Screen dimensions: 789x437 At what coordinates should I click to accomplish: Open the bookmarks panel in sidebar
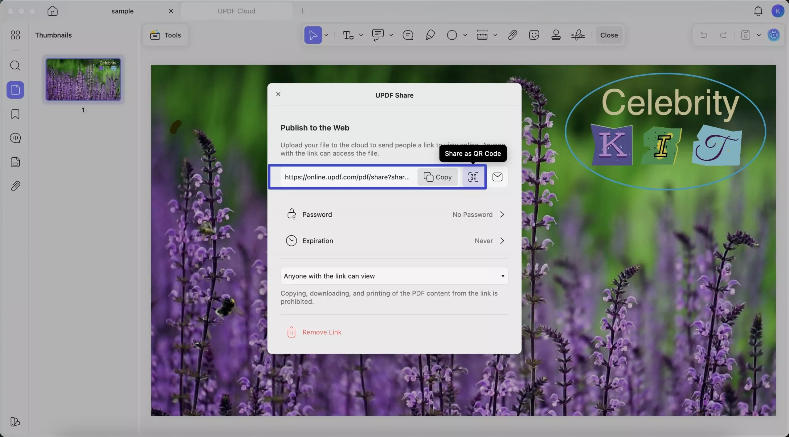[15, 114]
